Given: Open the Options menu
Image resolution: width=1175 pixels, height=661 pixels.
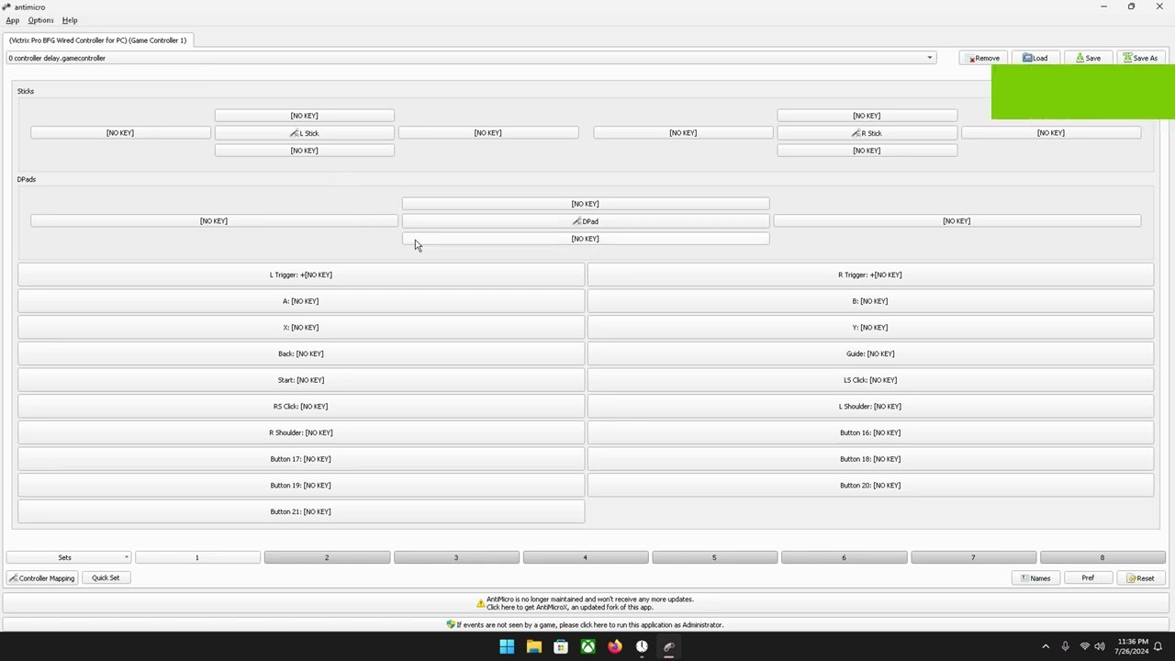Looking at the screenshot, I should coord(40,20).
